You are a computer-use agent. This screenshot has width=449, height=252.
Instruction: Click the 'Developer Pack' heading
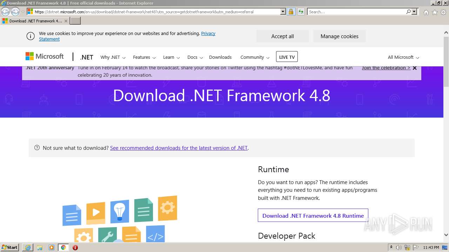point(287,236)
